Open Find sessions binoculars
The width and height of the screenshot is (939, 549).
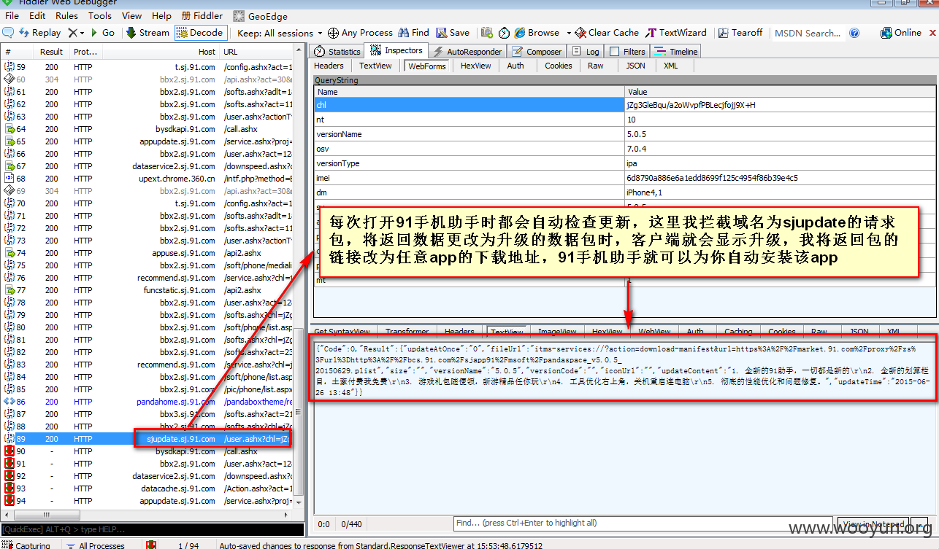[413, 33]
